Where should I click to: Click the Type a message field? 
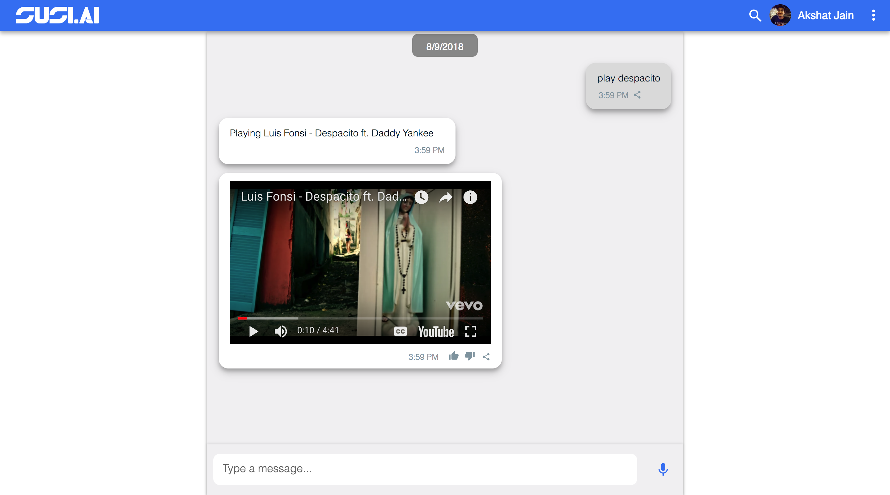point(425,469)
